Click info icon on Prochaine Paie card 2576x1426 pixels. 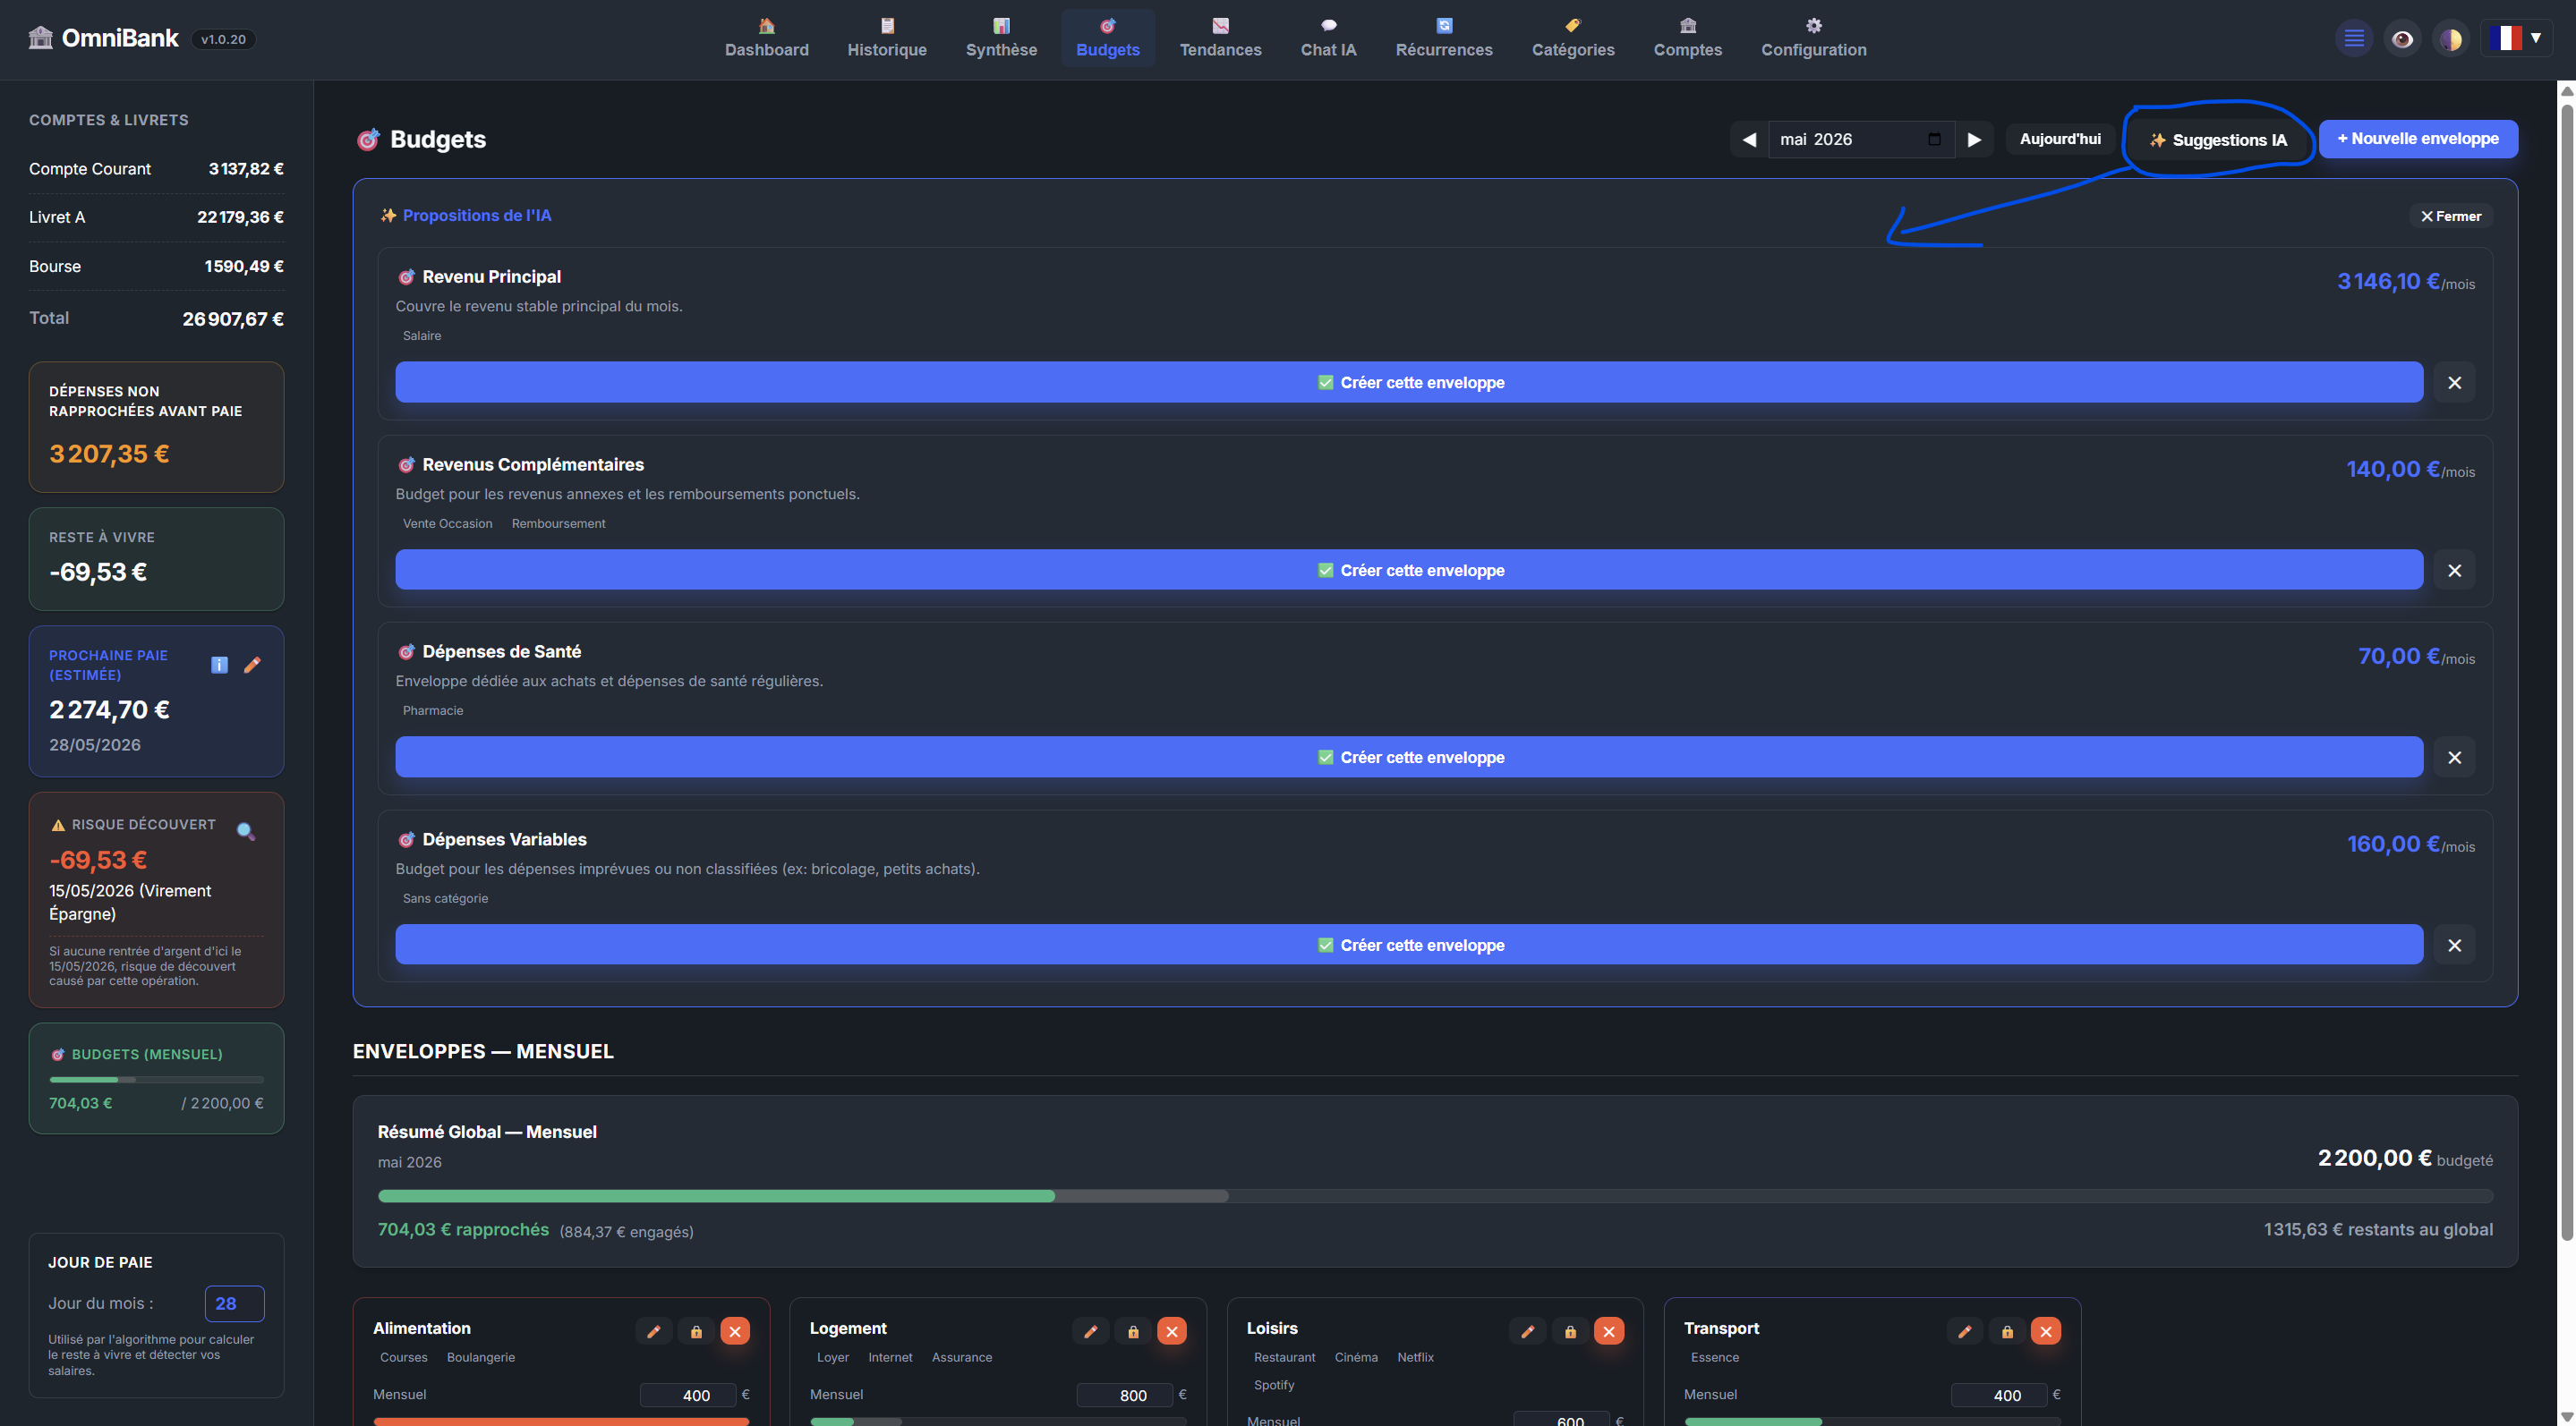point(219,665)
